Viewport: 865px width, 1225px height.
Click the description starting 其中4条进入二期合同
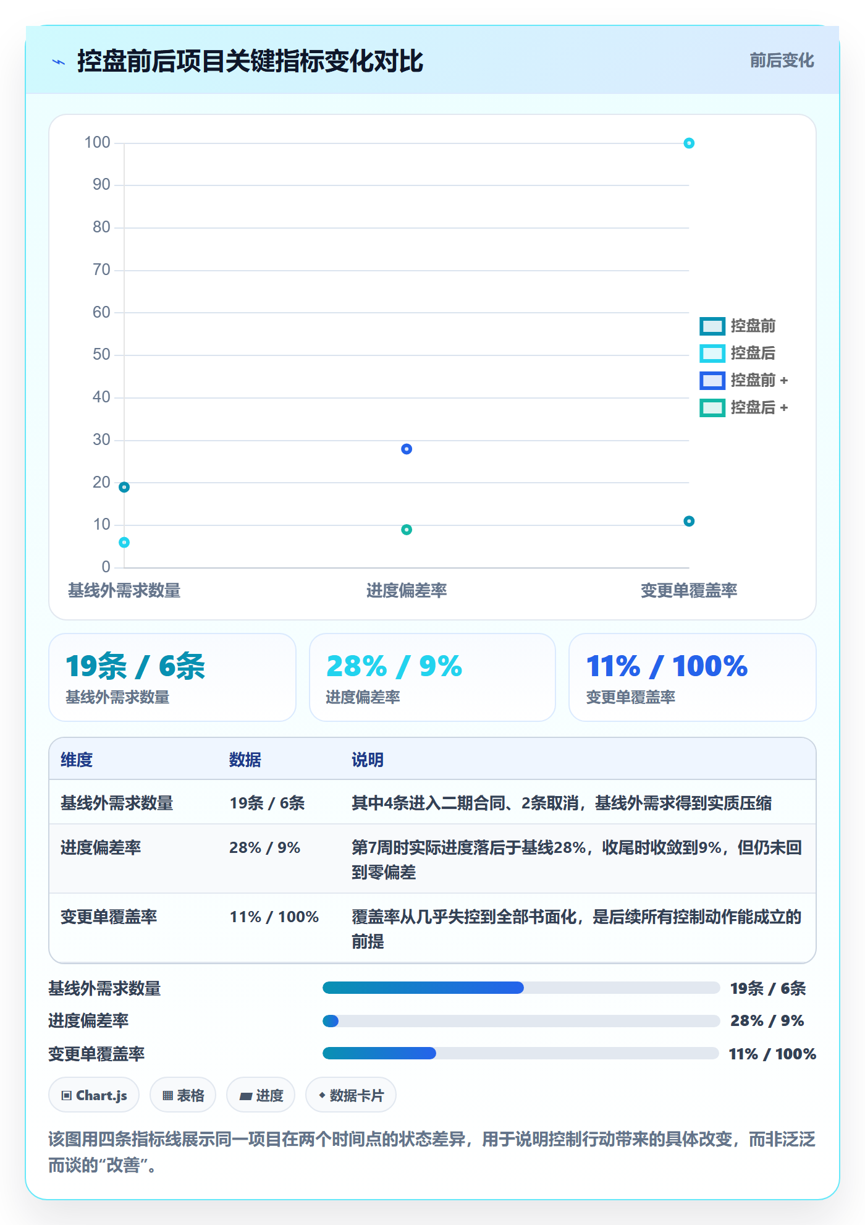tap(562, 803)
